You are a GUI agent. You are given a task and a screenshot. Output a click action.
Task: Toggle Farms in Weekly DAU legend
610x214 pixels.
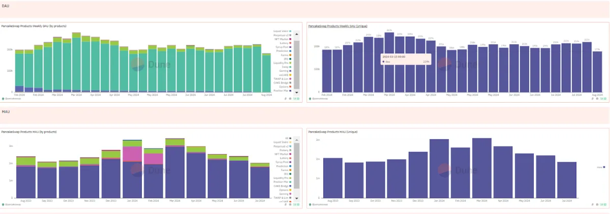286,55
